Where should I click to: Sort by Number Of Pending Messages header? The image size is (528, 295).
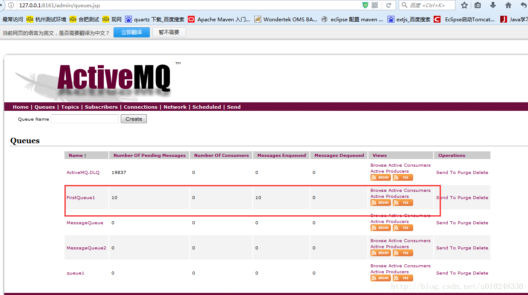coord(149,155)
